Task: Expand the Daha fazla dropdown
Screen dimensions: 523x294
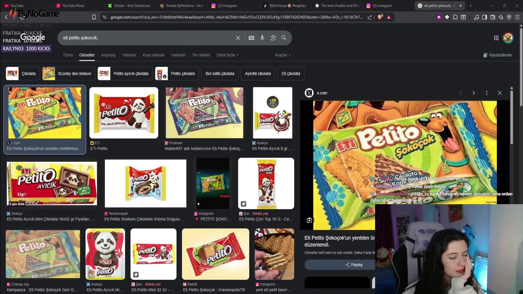Action: pyautogui.click(x=227, y=55)
